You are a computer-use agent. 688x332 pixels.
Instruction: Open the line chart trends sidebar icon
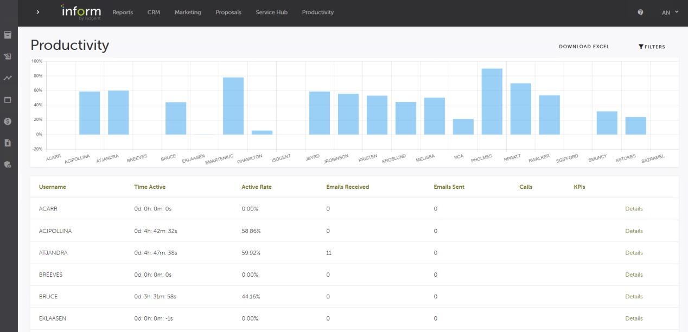tap(8, 78)
